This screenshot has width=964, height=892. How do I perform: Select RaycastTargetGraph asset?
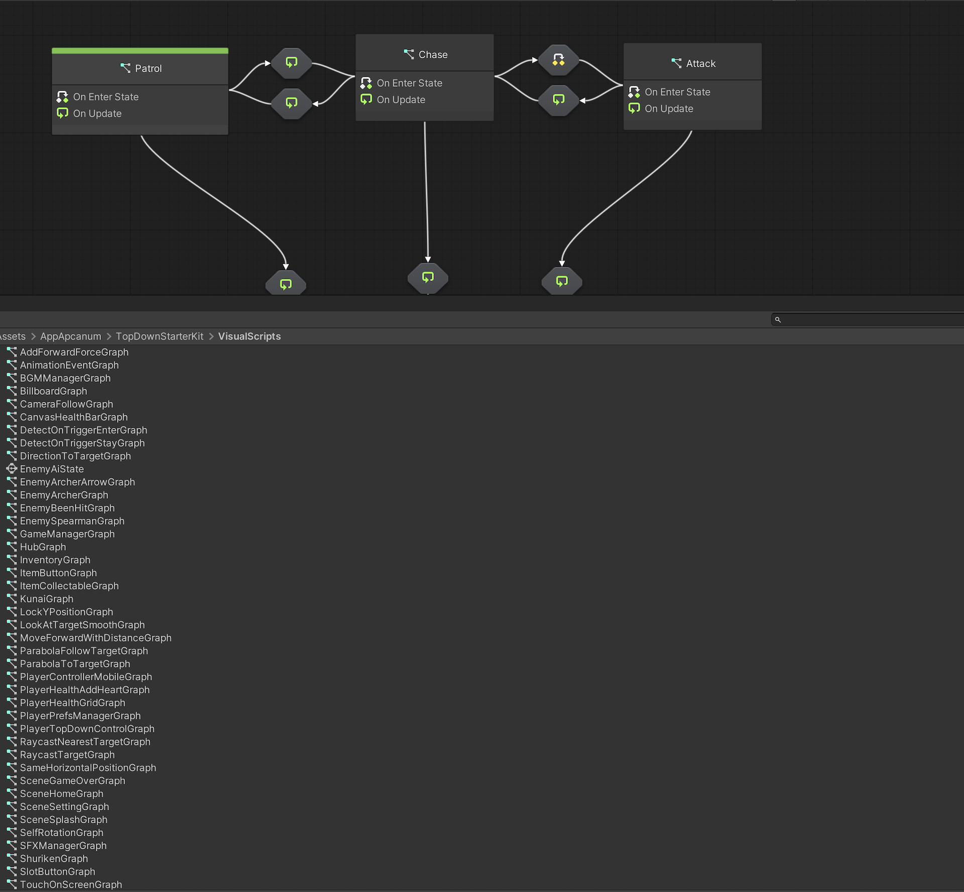pos(67,755)
